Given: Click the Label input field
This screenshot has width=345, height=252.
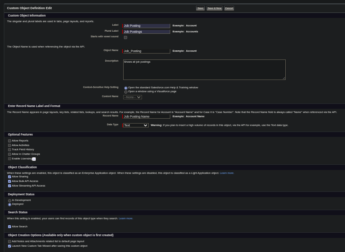Looking at the screenshot, I should [x=146, y=25].
